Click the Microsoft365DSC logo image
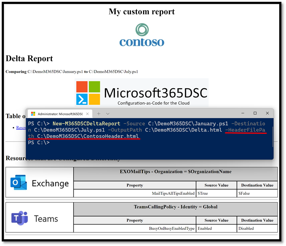The image size is (286, 246). [x=142, y=93]
